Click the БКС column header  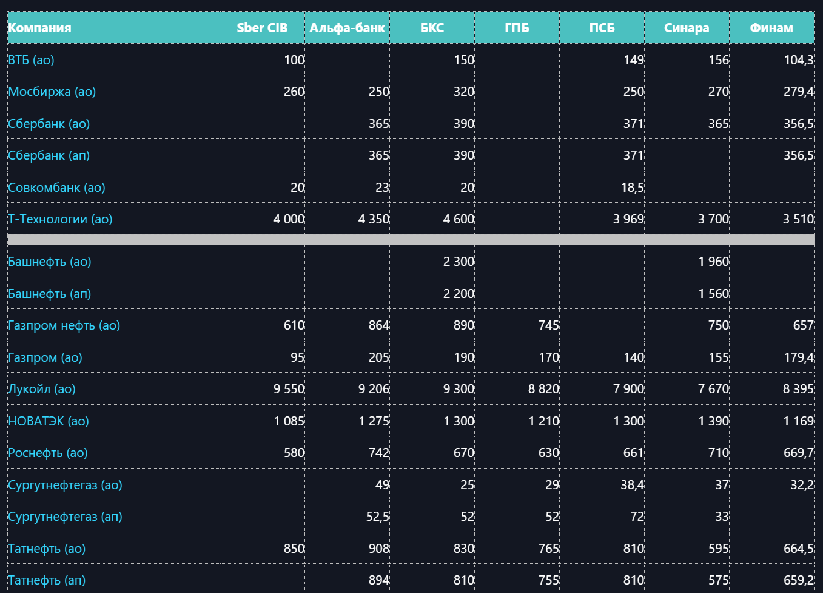pos(432,28)
